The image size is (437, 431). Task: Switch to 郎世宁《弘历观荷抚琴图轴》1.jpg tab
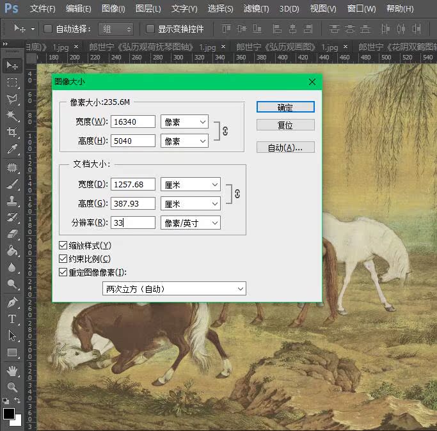pos(152,47)
